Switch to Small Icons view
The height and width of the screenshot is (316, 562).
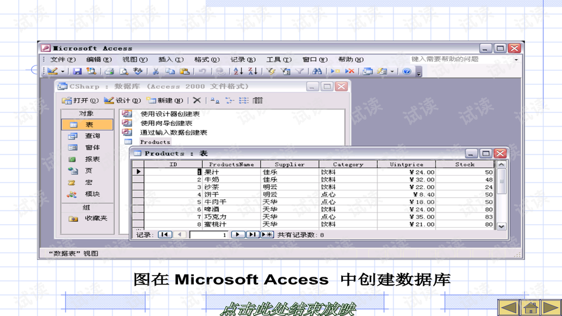point(229,101)
